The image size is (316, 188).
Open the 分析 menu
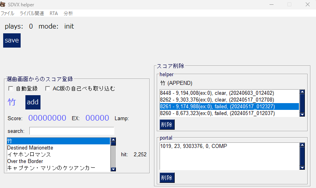click(x=68, y=13)
